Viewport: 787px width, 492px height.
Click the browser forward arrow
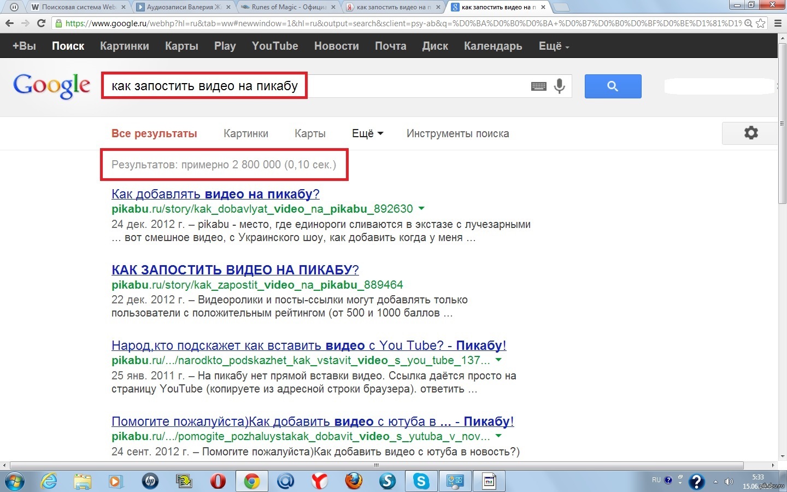[25, 23]
